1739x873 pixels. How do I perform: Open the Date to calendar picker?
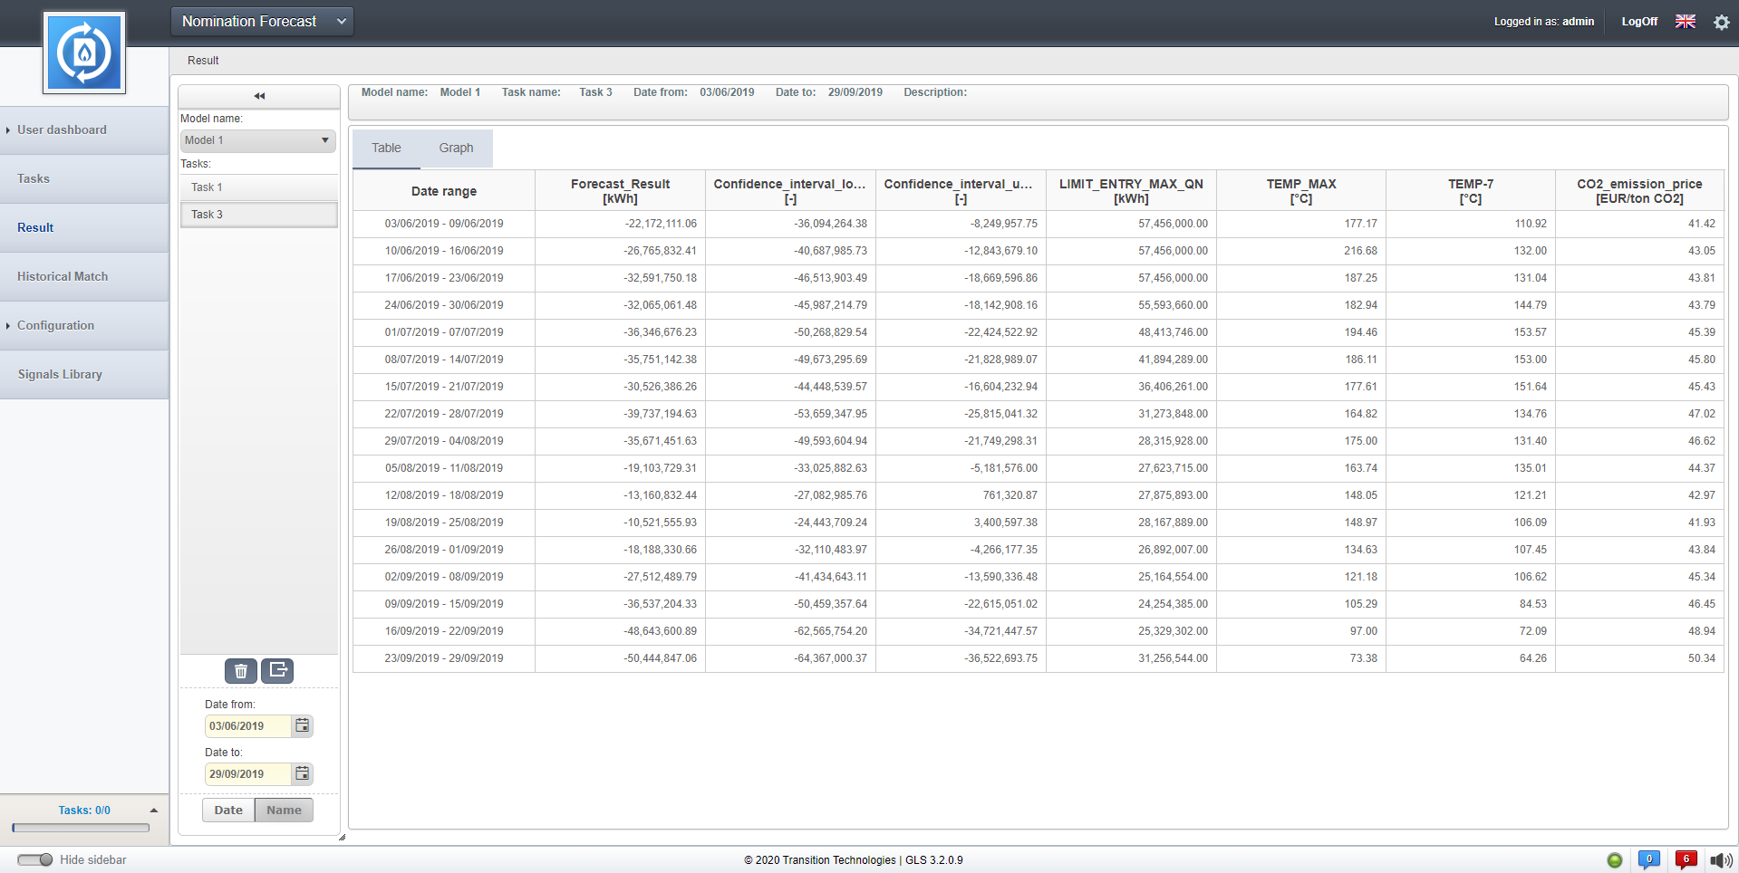[303, 774]
